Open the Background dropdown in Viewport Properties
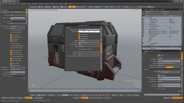Image resolution: width=184 pixels, height=103 pixels. [89, 42]
